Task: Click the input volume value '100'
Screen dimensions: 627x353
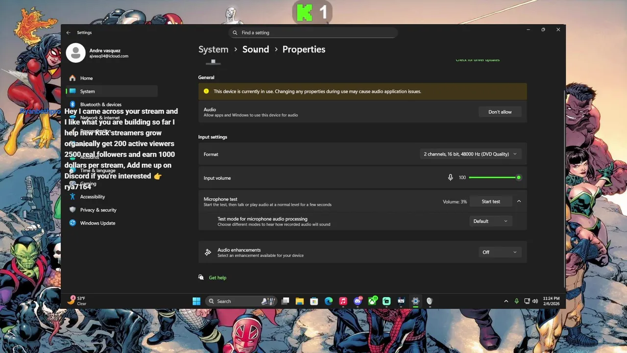Action: click(462, 177)
